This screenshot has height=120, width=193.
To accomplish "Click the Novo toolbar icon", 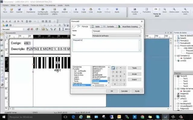I will coord(5,9).
